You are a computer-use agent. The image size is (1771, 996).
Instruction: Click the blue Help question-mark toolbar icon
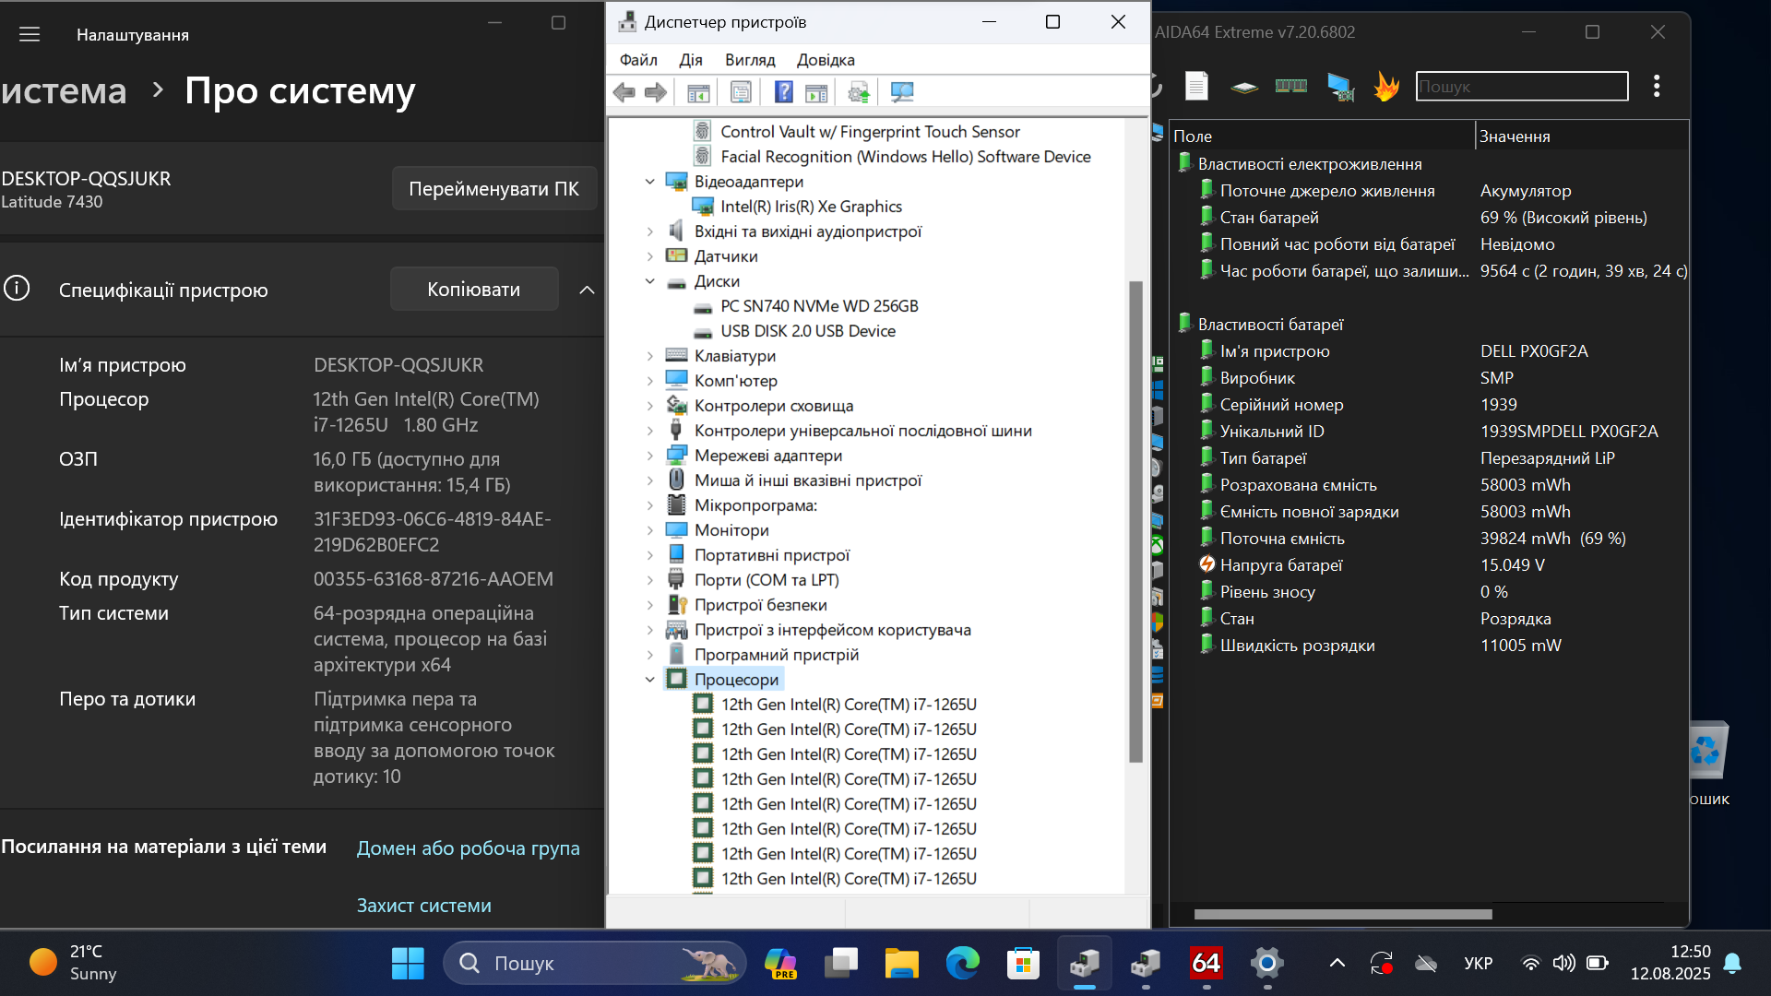click(x=783, y=92)
